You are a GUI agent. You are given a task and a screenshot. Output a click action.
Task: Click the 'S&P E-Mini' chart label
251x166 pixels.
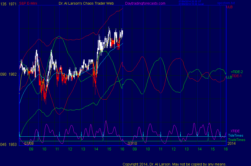[x=28, y=3]
